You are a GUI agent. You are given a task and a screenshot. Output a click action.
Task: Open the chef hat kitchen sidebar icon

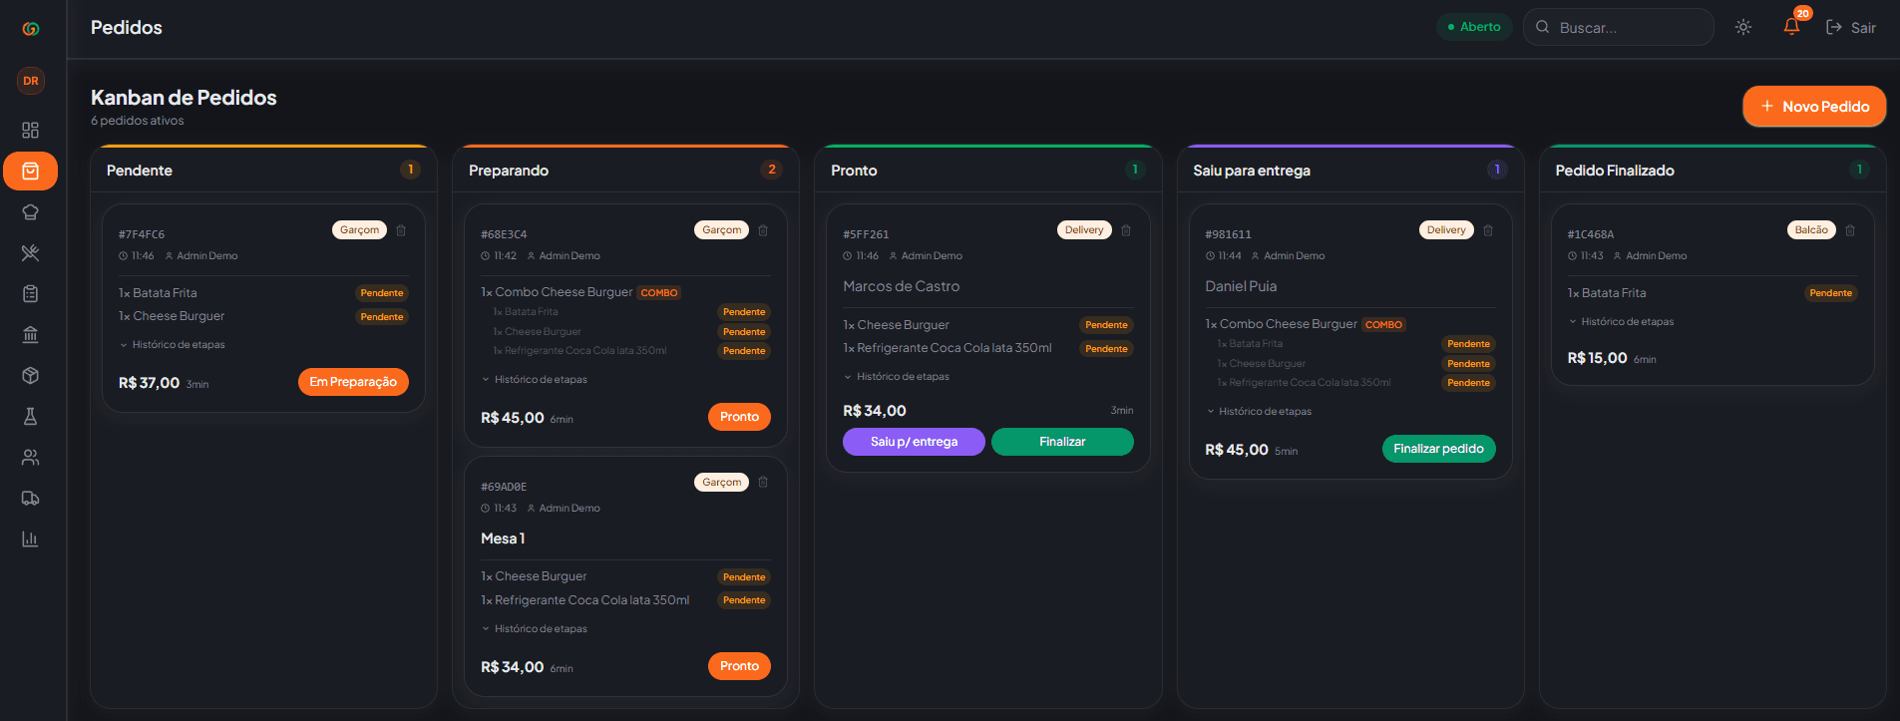[31, 211]
